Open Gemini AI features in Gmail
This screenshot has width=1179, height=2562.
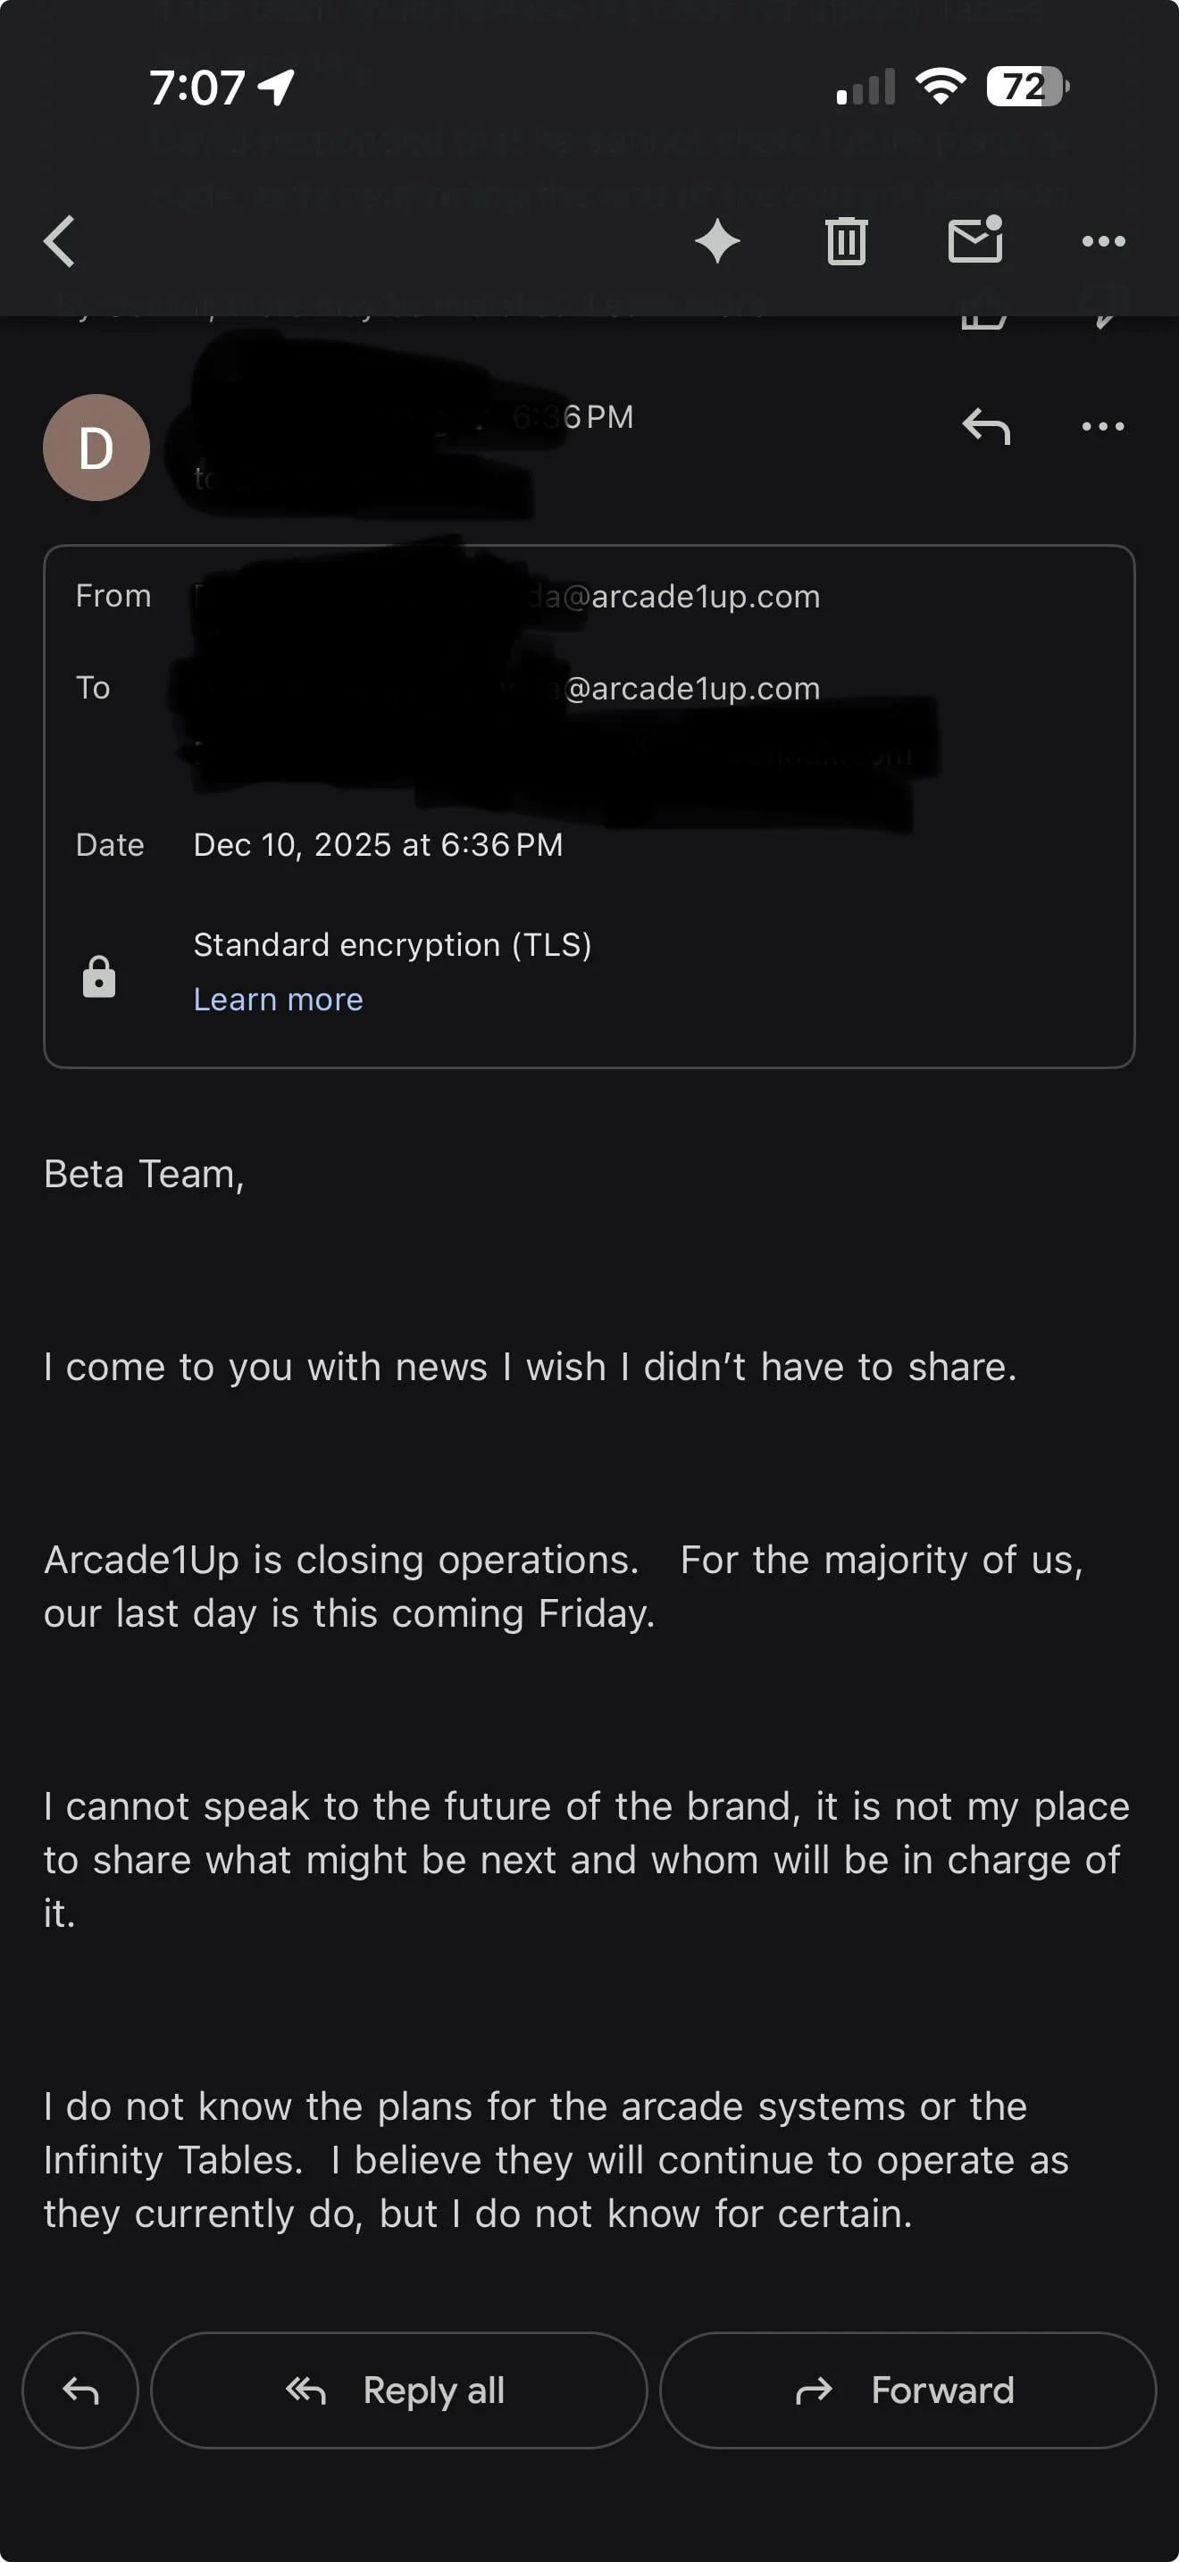pyautogui.click(x=719, y=240)
